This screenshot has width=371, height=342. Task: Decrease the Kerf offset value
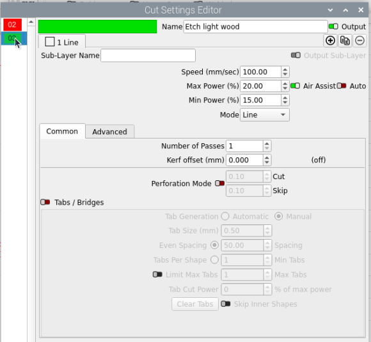coord(267,163)
